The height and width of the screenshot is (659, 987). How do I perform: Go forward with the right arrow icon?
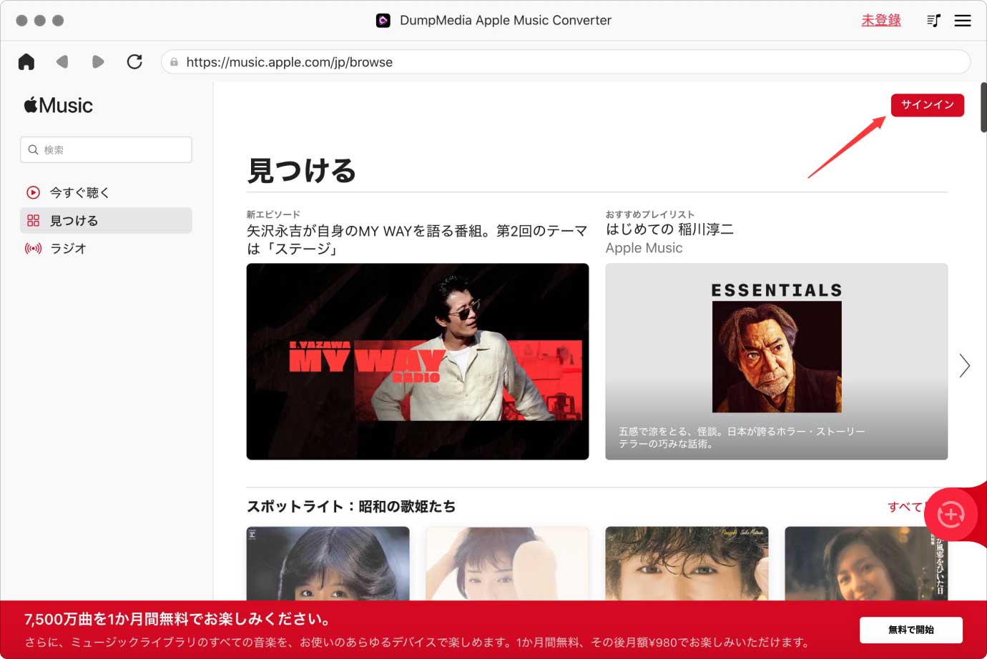coord(98,62)
